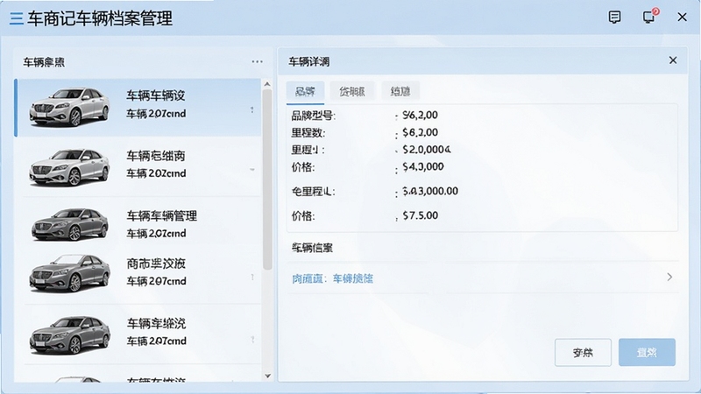Expand the dropdown arrow on second vehicle row
The width and height of the screenshot is (701, 394).
[x=252, y=170]
